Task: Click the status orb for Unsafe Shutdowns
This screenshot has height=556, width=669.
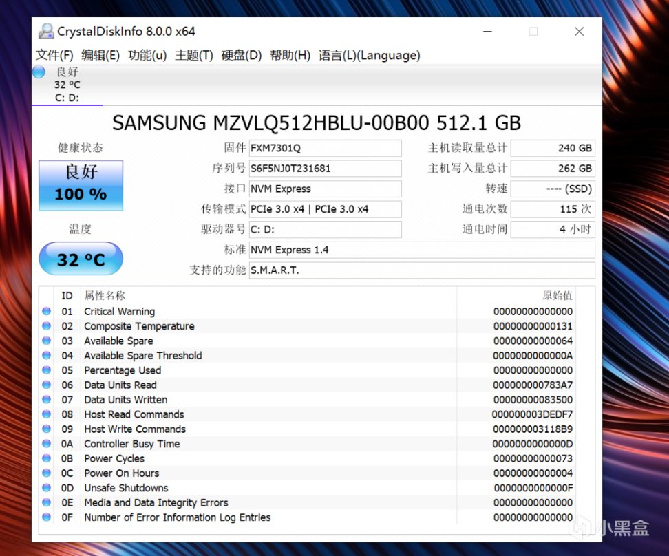Action: [x=47, y=488]
